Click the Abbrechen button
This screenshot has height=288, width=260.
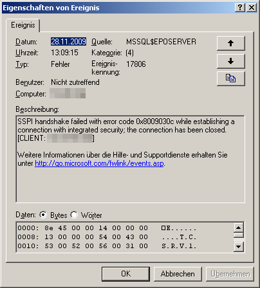178,274
